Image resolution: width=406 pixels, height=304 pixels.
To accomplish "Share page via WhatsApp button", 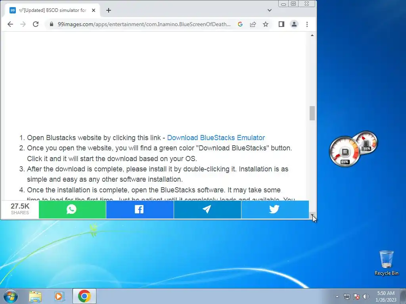I will pyautogui.click(x=72, y=209).
